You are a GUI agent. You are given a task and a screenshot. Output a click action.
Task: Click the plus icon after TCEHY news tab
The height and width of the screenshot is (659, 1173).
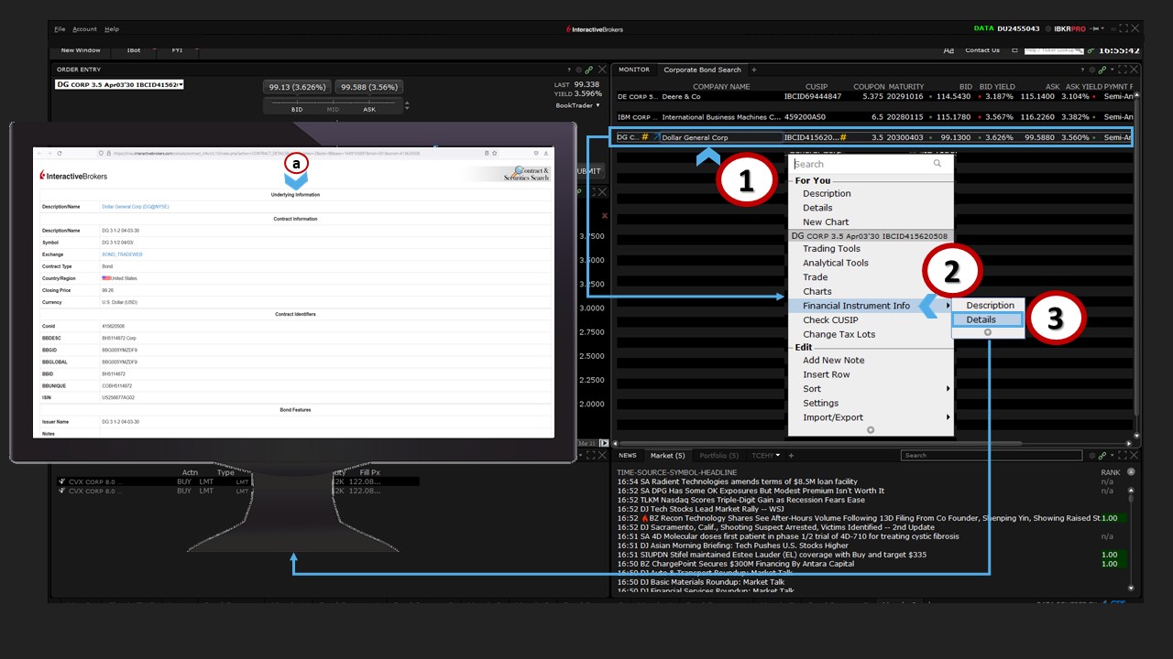(x=791, y=455)
